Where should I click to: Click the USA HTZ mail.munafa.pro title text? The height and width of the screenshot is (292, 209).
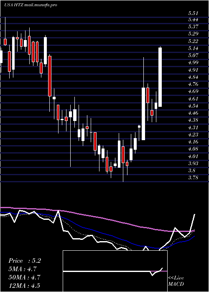point(31,5)
